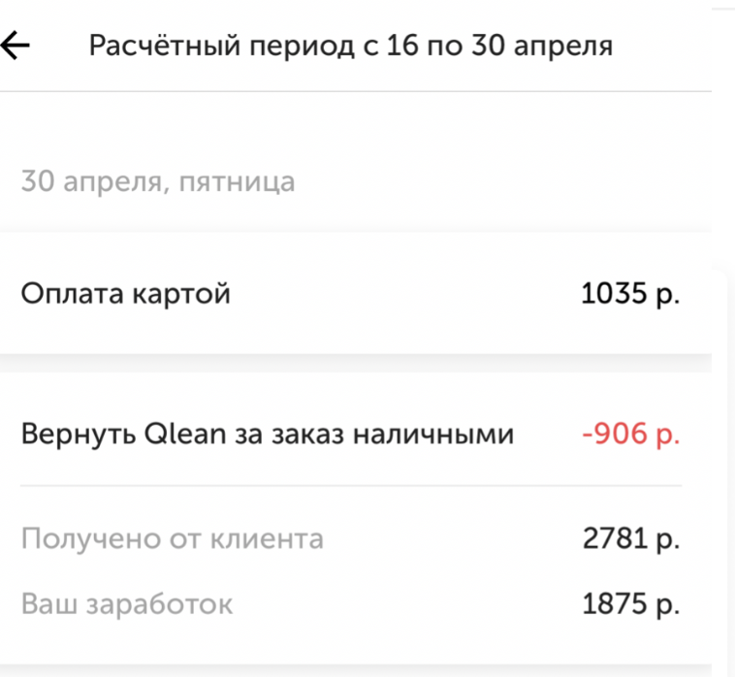The image size is (735, 677).
Task: Click the 1035 р. card payment amount
Action: click(x=630, y=293)
